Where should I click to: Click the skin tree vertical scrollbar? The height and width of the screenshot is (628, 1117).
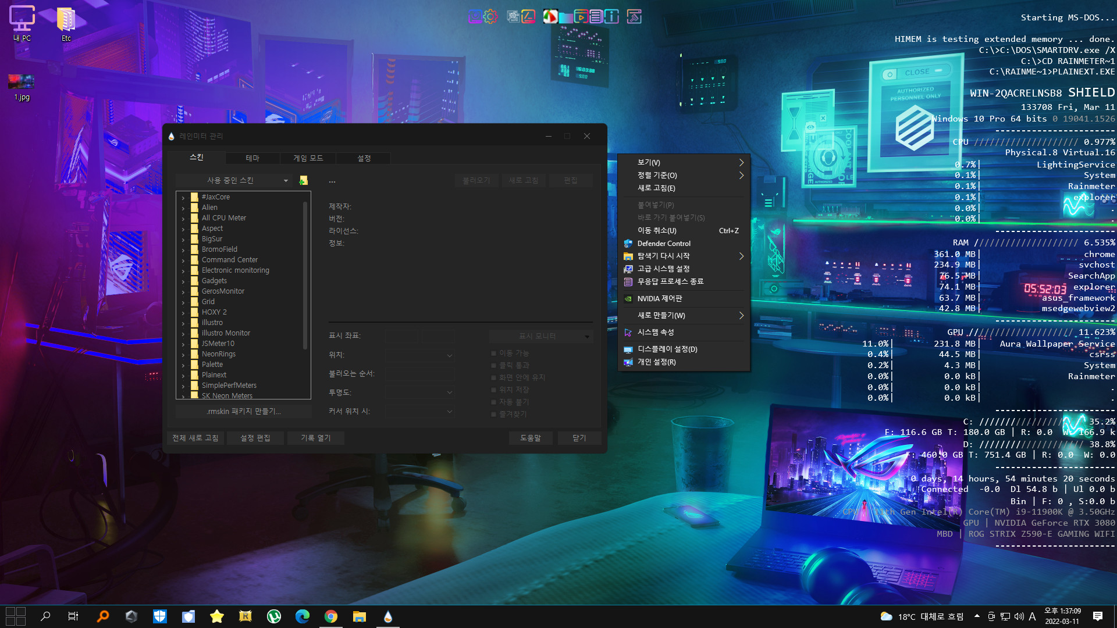[305, 276]
